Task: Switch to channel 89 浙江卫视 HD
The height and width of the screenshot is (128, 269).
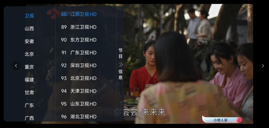Action: 79,27
